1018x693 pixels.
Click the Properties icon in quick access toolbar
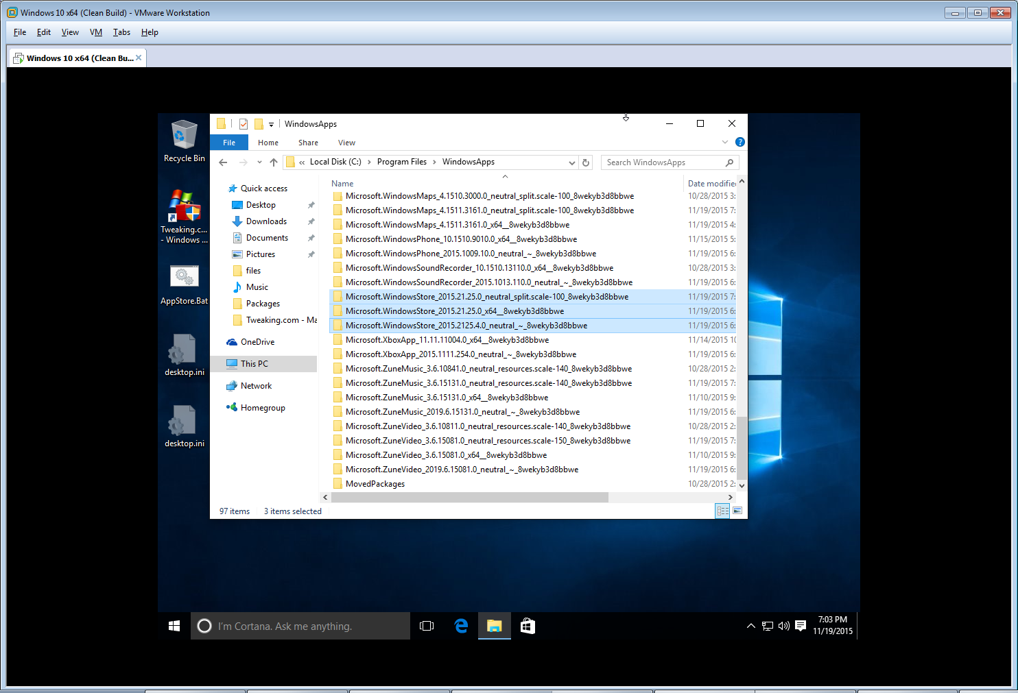[x=244, y=124]
